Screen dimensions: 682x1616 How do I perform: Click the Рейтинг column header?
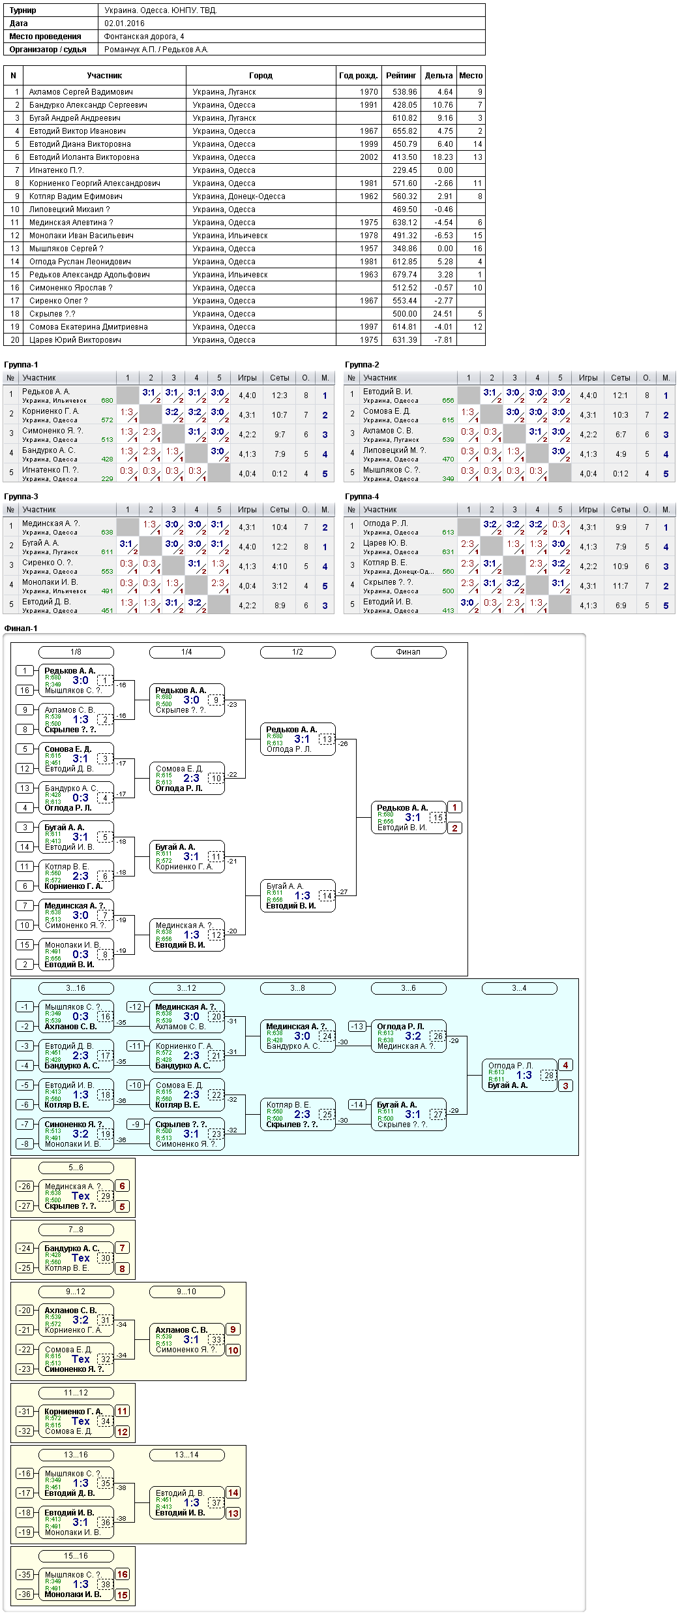pyautogui.click(x=401, y=76)
